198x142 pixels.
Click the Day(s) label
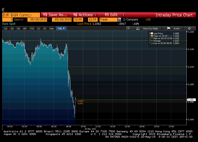[19, 20]
